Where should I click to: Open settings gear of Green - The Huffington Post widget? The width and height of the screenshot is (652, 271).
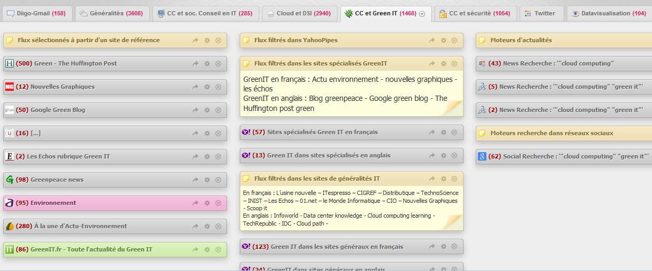207,63
